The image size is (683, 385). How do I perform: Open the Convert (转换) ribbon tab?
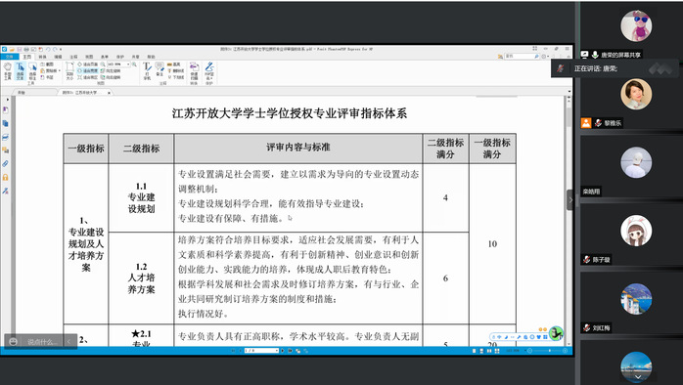pos(43,57)
